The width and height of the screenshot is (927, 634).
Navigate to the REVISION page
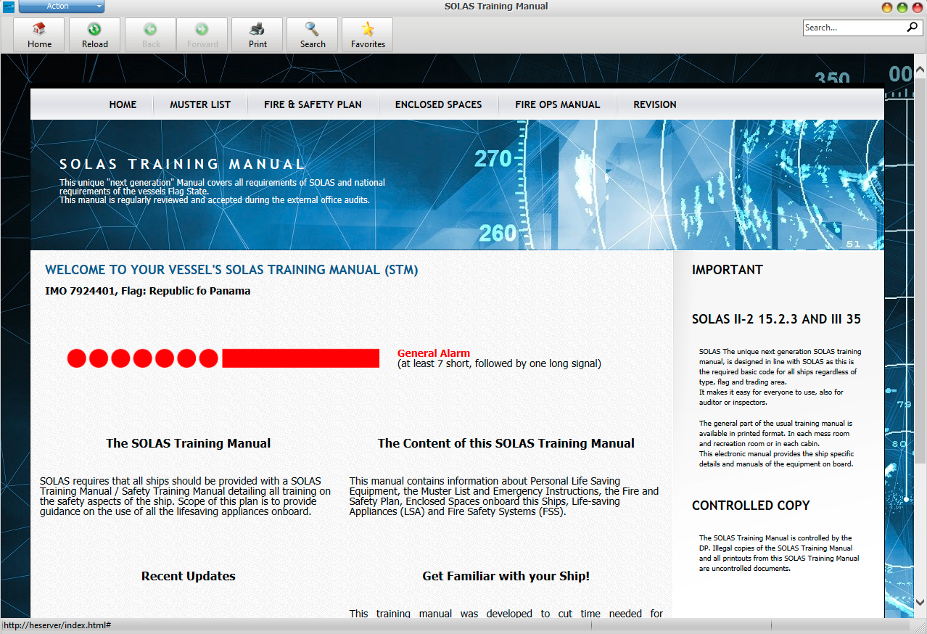click(654, 104)
